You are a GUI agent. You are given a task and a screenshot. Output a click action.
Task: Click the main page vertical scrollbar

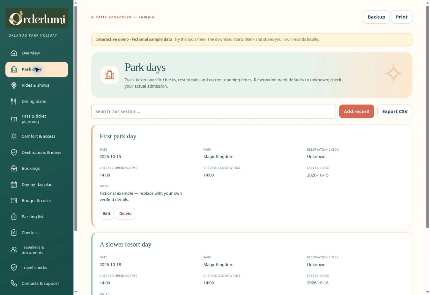pos(427,117)
